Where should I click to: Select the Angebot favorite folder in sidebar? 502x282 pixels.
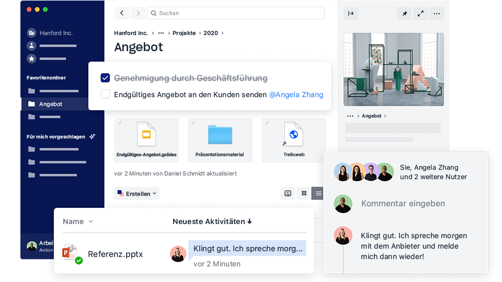point(51,104)
